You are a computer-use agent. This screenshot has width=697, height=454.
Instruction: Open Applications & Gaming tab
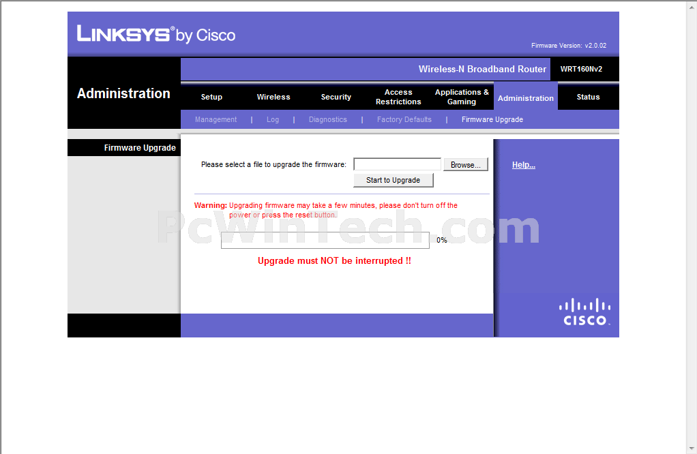tap(462, 97)
